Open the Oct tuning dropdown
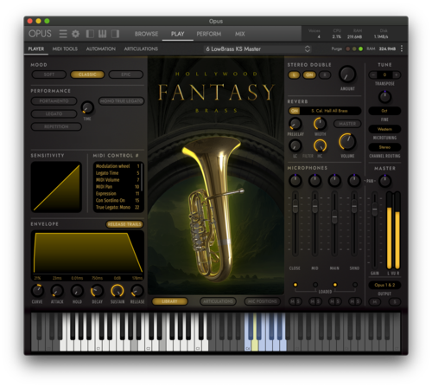This screenshot has height=387, width=432. (384, 111)
